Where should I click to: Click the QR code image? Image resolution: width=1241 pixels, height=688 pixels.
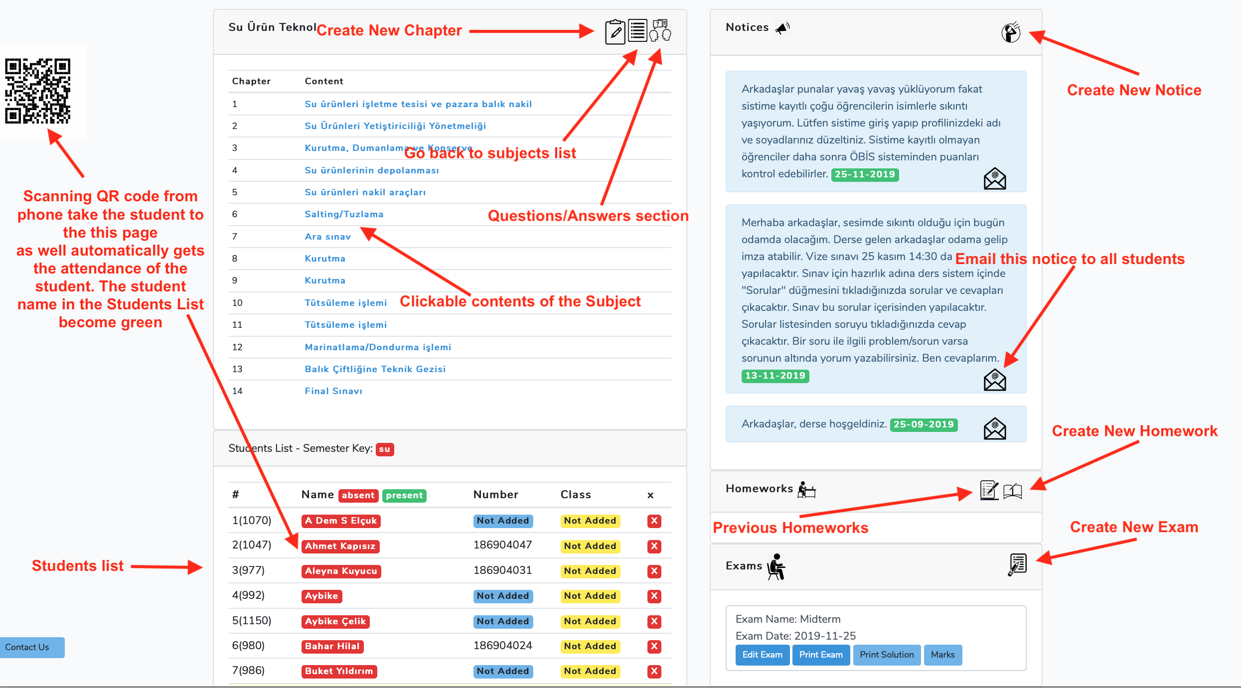tap(38, 91)
